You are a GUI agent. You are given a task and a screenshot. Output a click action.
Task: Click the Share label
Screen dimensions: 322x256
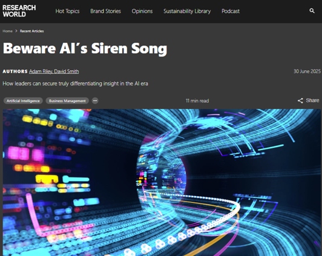point(312,100)
